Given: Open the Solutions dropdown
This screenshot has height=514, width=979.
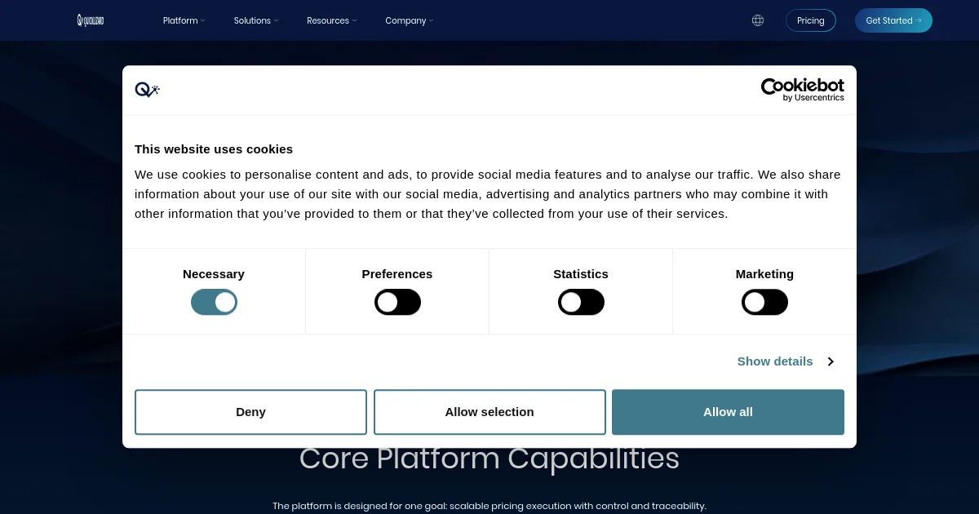Looking at the screenshot, I should [256, 20].
